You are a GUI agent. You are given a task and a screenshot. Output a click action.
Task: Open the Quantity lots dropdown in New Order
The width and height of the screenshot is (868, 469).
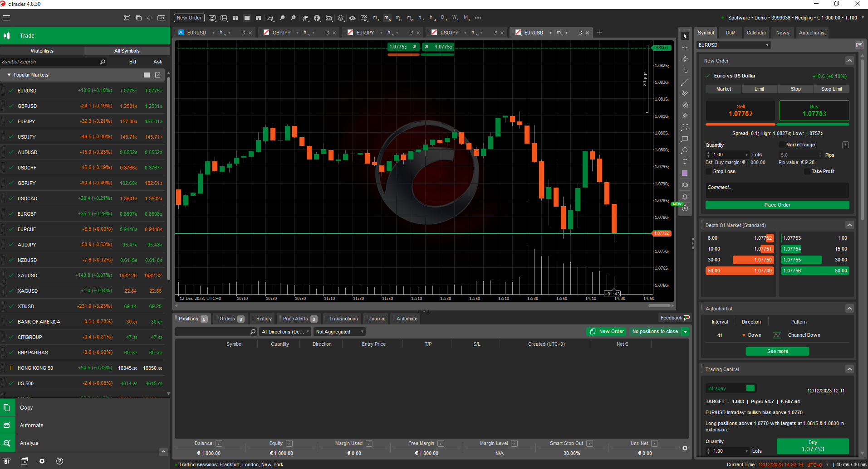tap(747, 155)
